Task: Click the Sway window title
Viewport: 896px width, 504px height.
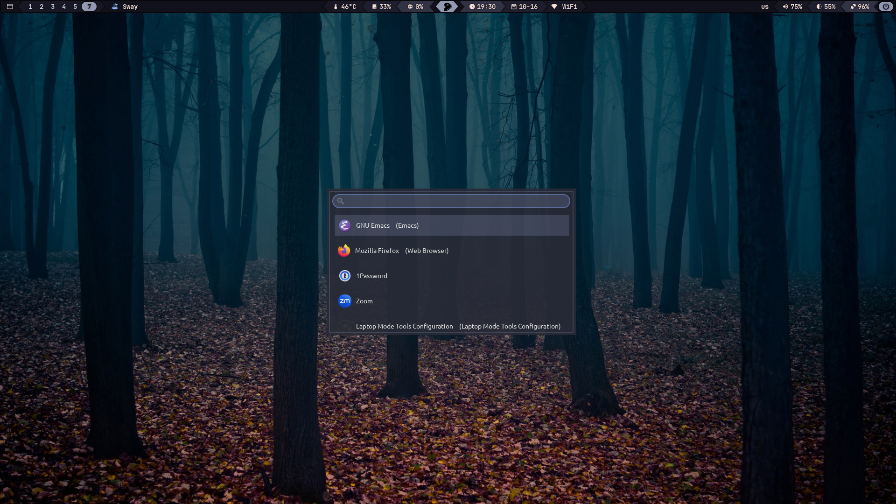Action: click(x=130, y=7)
